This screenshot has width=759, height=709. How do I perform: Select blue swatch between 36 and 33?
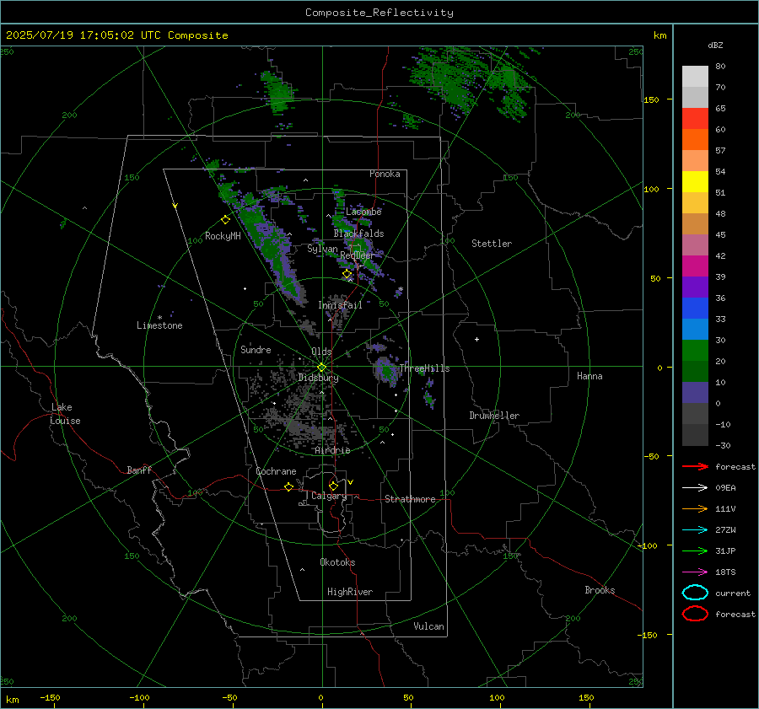[695, 309]
